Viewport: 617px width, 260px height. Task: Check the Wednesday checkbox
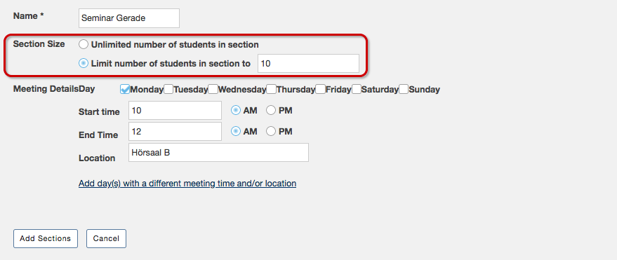(213, 90)
